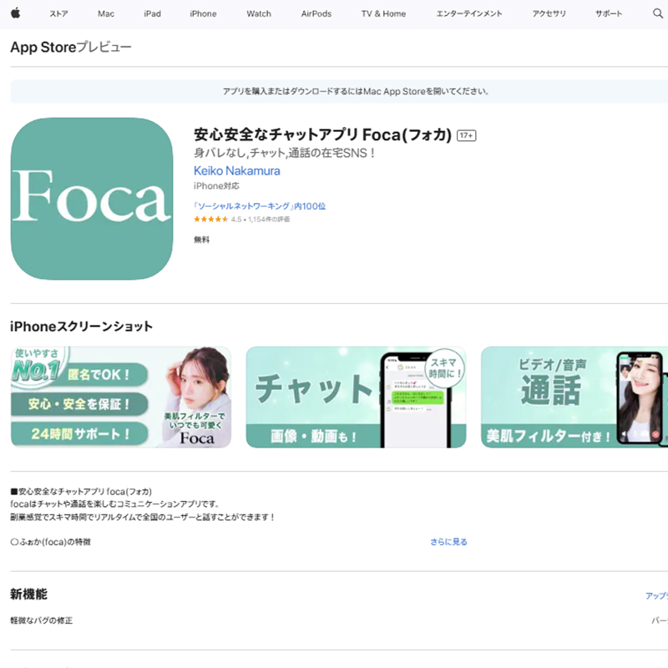Screen dimensions: 668x668
Task: Click the app title 安心安全なチャットアプリ Foca
Action: click(322, 134)
